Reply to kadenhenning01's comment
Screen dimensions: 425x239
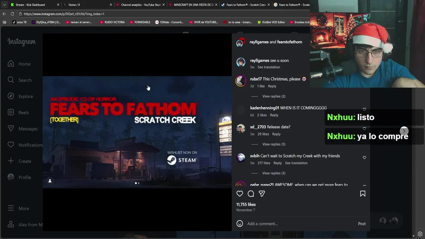[x=274, y=115]
